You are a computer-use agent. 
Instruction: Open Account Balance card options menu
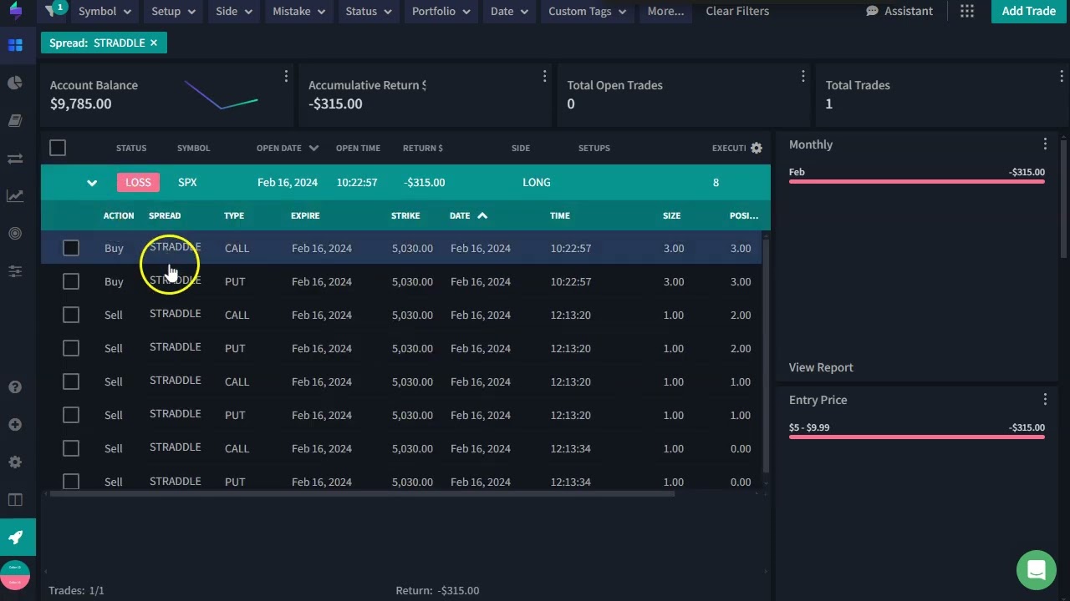(286, 76)
